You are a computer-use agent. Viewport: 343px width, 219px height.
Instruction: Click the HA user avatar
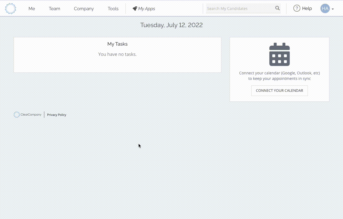[x=325, y=9]
